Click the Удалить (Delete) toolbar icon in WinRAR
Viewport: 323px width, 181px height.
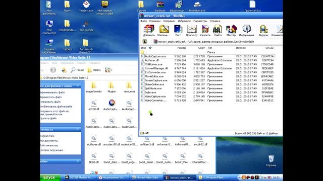pos(205,31)
